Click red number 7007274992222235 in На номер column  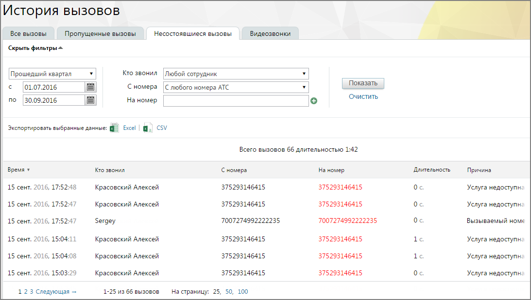[x=347, y=221]
